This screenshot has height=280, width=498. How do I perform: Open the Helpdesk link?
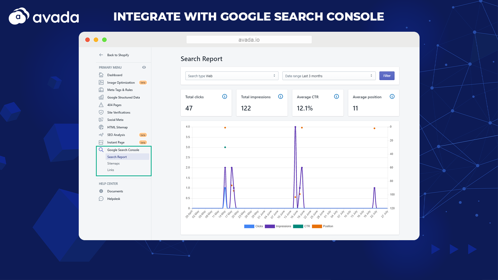pos(114,199)
